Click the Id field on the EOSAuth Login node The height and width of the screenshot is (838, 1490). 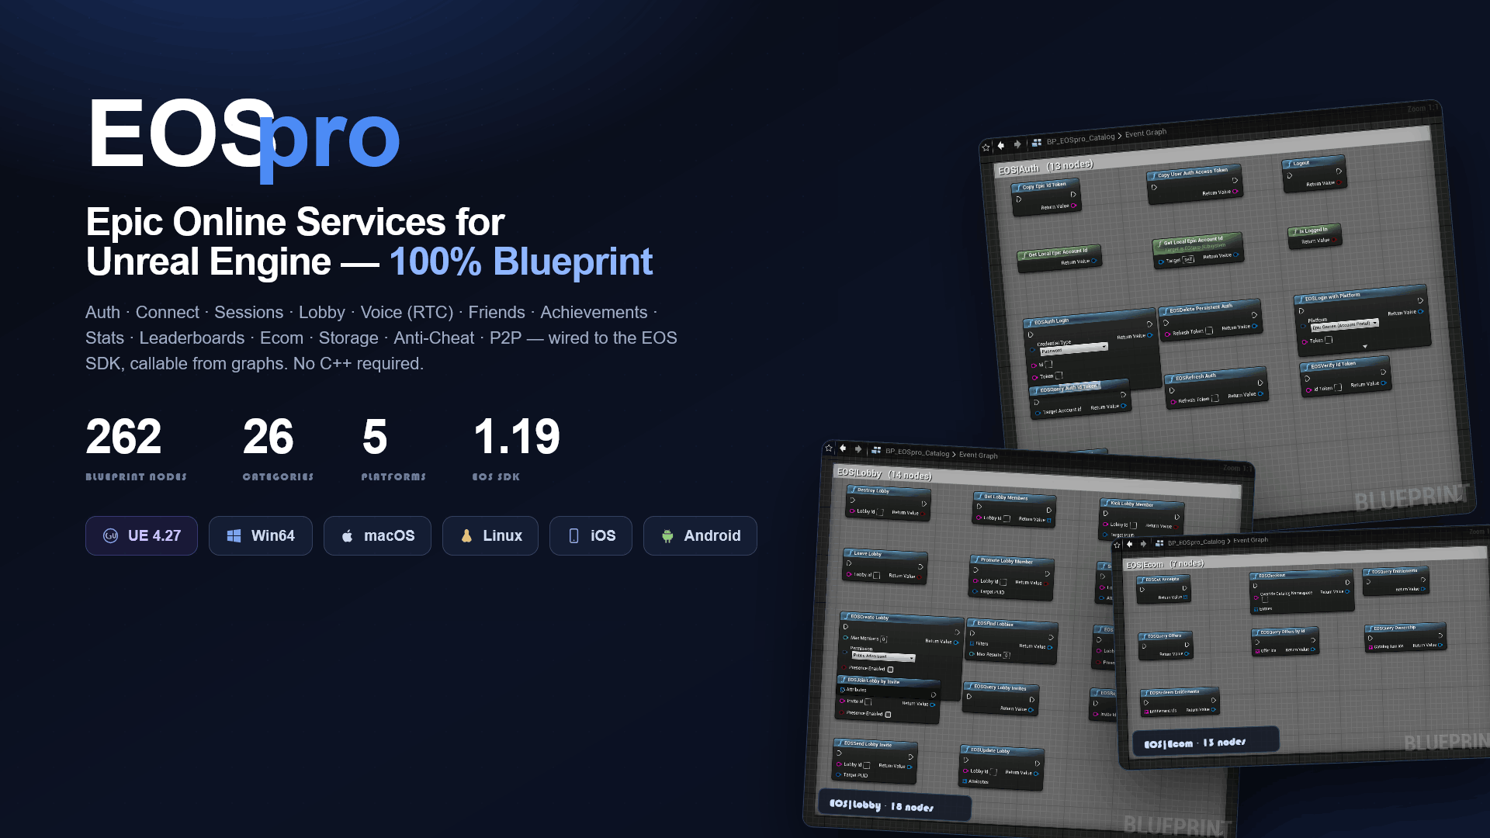tap(1048, 364)
